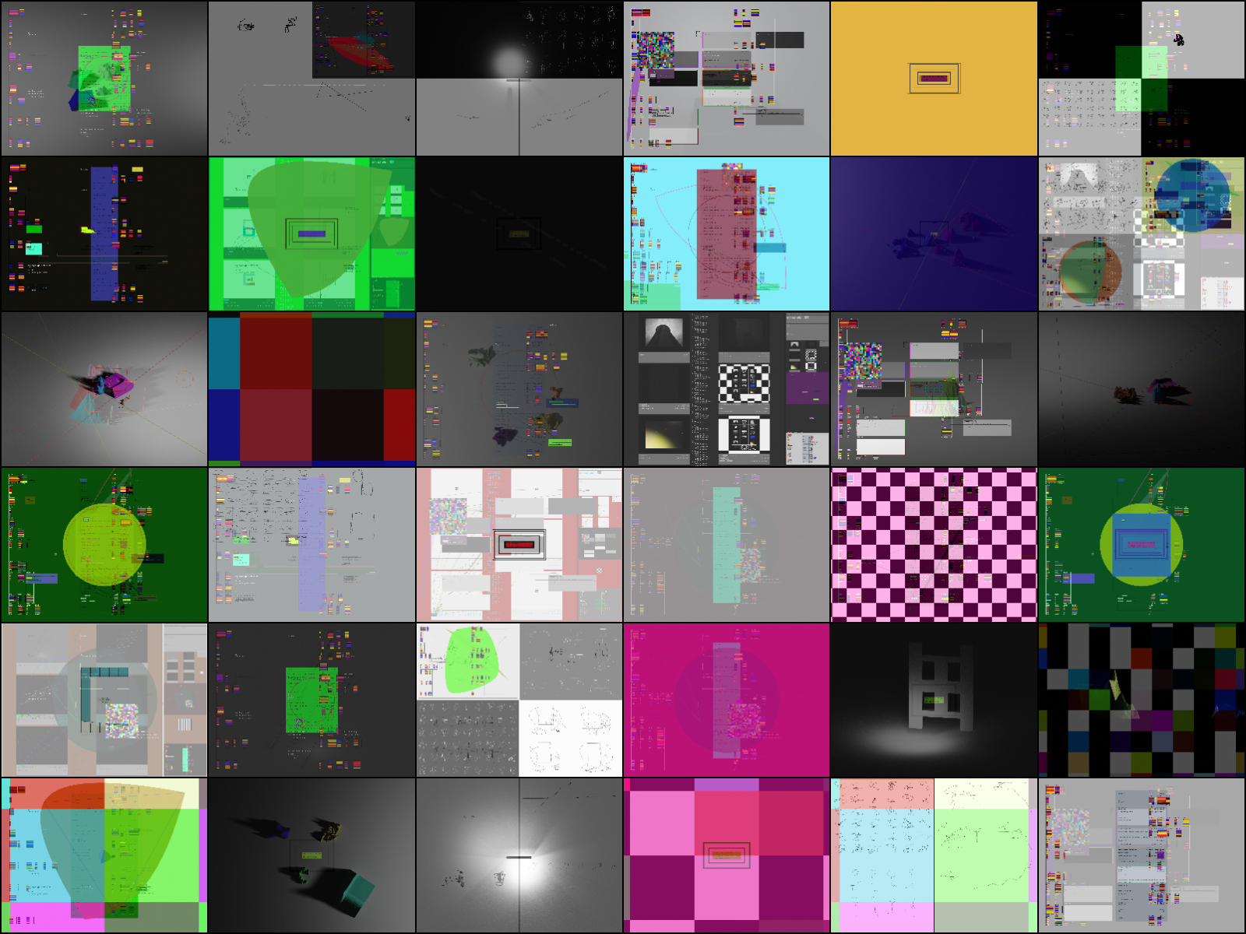The width and height of the screenshot is (1246, 934).
Task: Open the solid yellow thumbnail with nested rectangles
Action: tap(934, 78)
